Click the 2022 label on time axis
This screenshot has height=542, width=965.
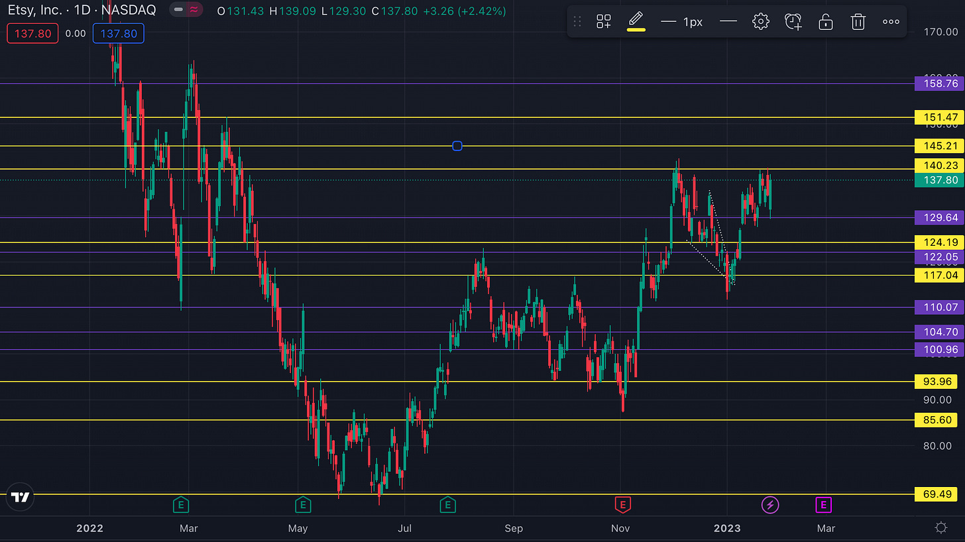pyautogui.click(x=89, y=528)
